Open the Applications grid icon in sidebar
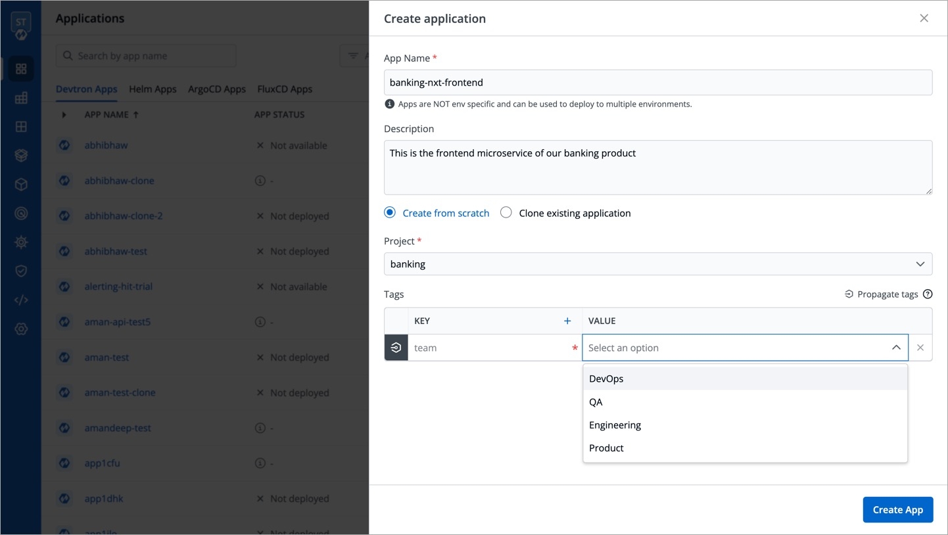Screen dimensions: 948x535 coord(21,69)
